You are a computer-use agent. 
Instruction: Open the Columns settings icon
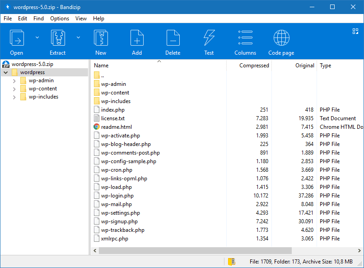coord(245,38)
